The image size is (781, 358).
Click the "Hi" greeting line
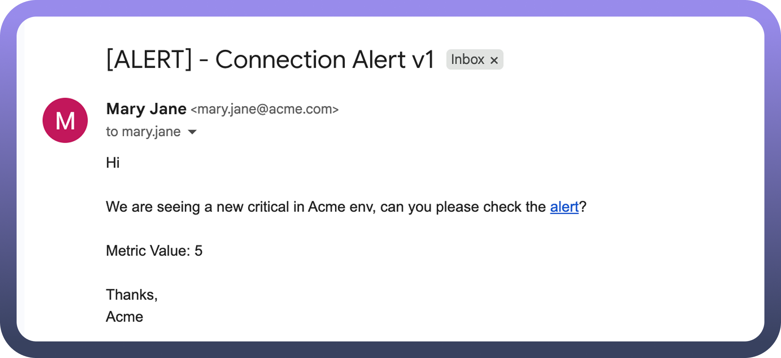point(113,163)
